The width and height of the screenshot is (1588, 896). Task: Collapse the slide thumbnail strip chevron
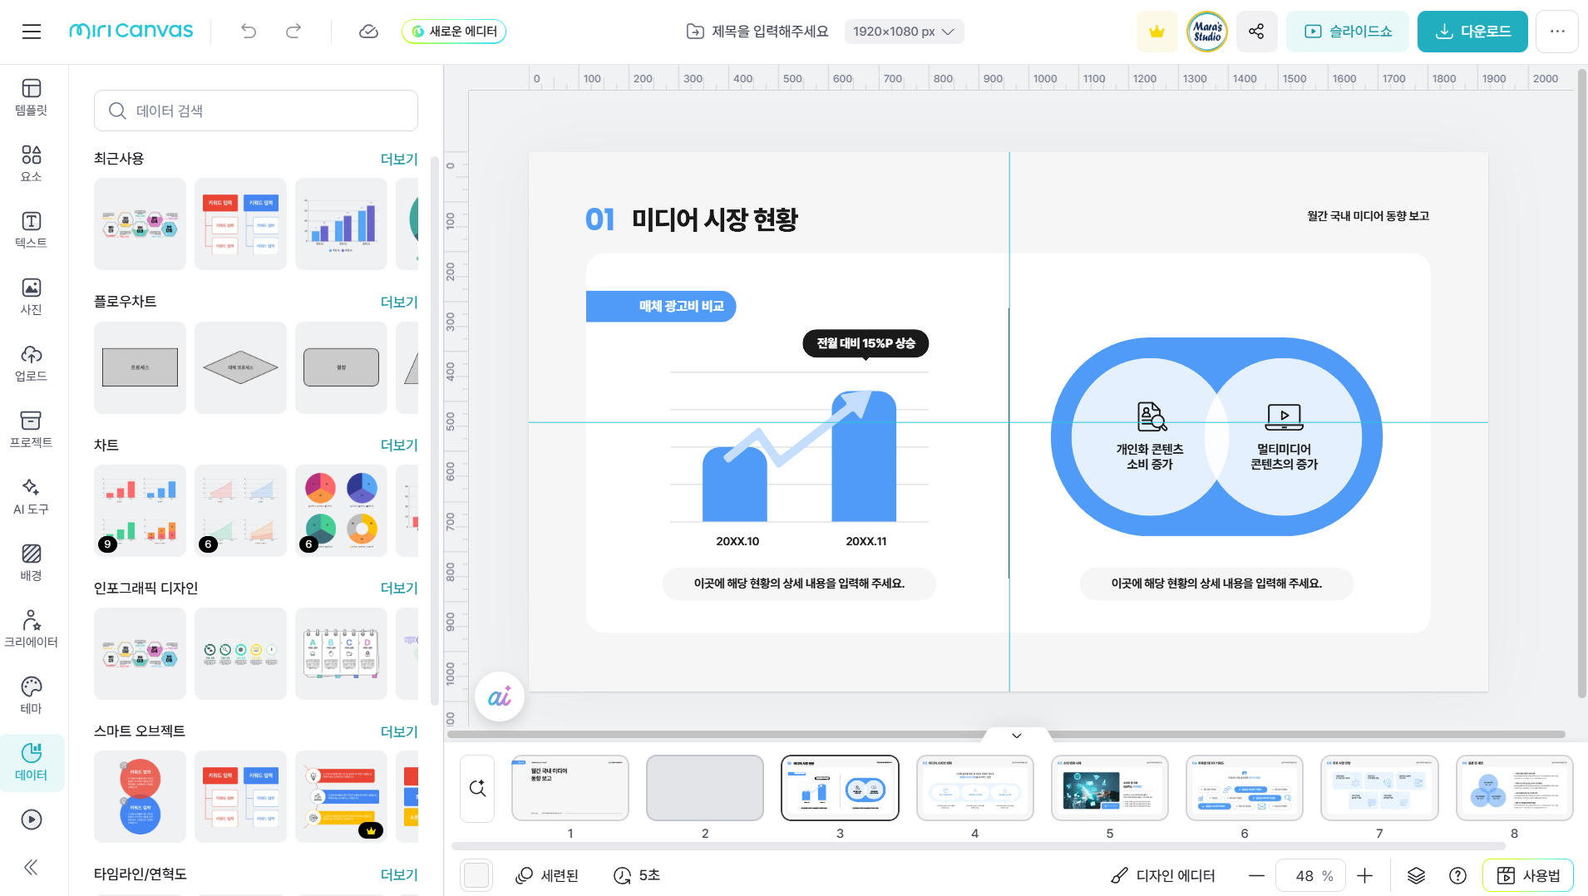(x=1016, y=736)
